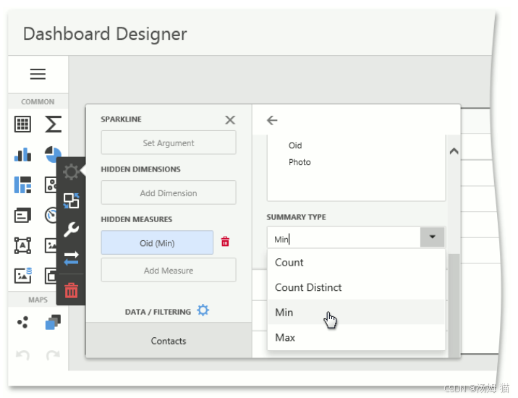Choose Min from summary list

(x=356, y=313)
